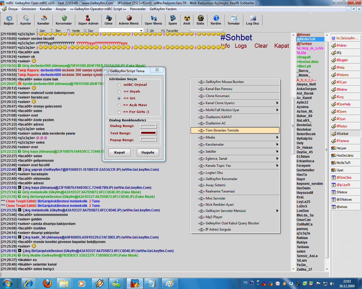Click the Spam toolbar icon

pyautogui.click(x=173, y=20)
